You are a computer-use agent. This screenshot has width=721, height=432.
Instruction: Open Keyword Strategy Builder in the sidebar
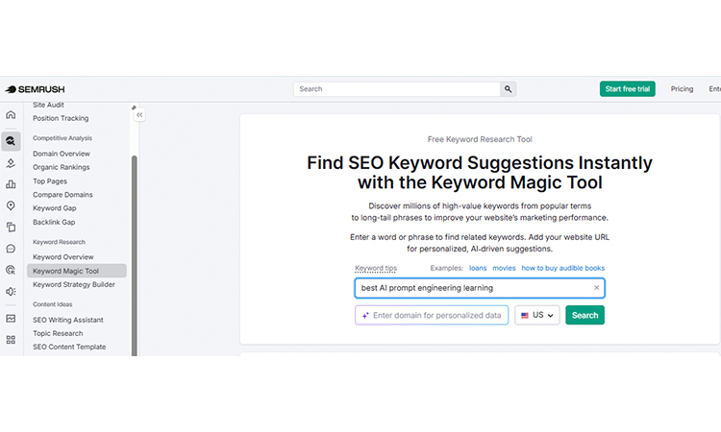click(74, 284)
